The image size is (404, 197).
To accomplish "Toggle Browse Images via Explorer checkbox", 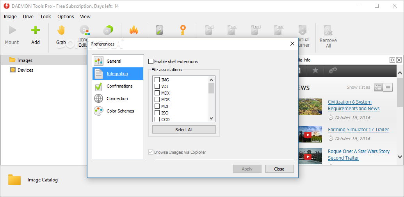I will point(151,152).
